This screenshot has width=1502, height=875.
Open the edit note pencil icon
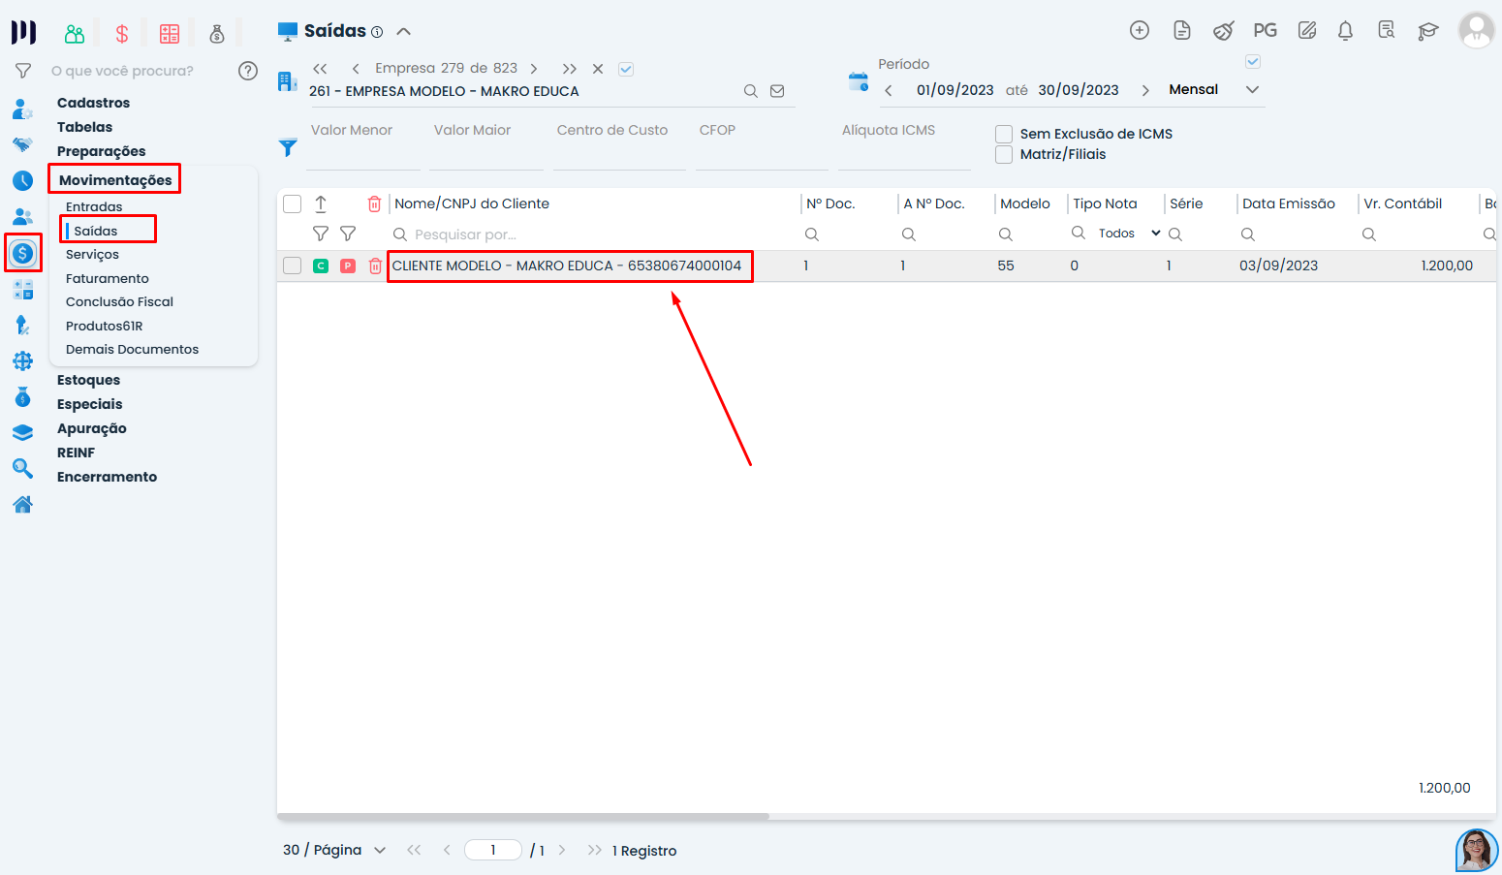1307,30
